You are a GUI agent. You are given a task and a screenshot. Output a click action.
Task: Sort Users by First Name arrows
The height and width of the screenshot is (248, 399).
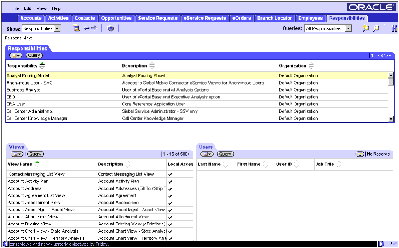(265, 164)
